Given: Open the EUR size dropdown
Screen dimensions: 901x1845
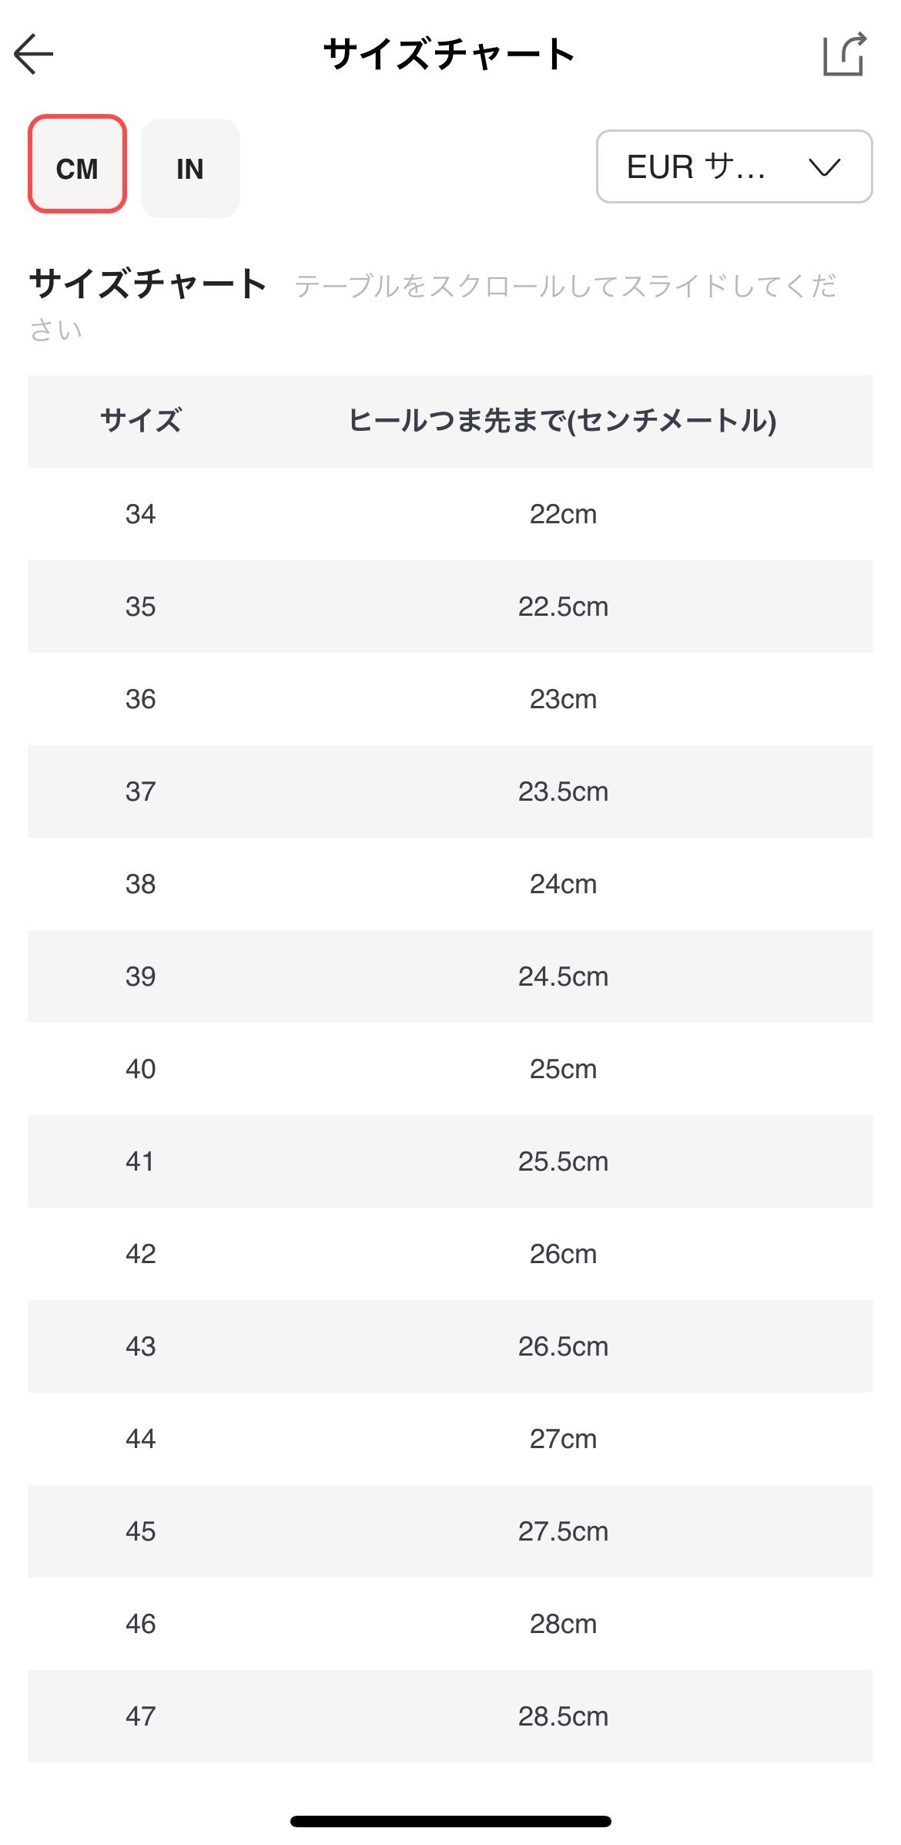Looking at the screenshot, I should point(734,166).
